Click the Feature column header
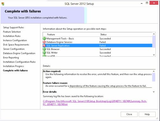The image size is (160, 121). [51, 35]
